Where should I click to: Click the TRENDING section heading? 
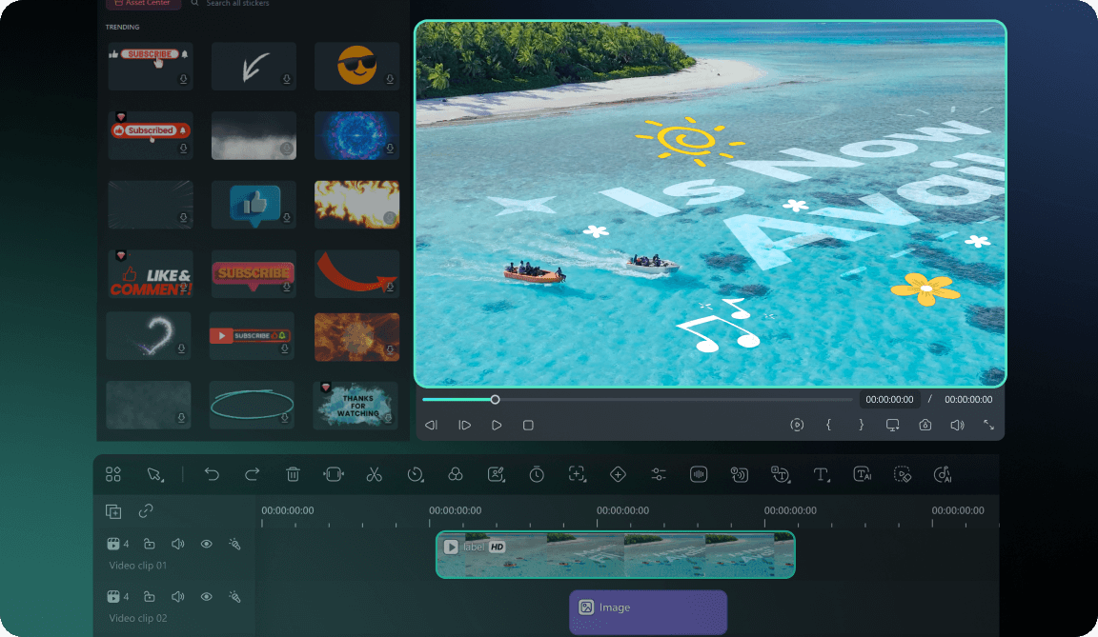pyautogui.click(x=123, y=27)
